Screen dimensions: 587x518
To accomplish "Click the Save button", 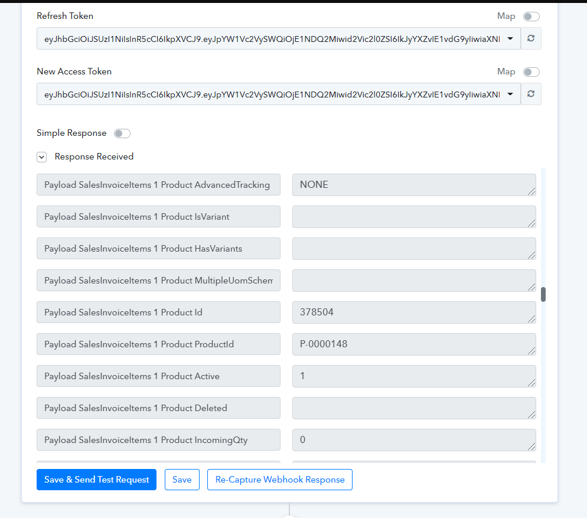I will pos(182,480).
